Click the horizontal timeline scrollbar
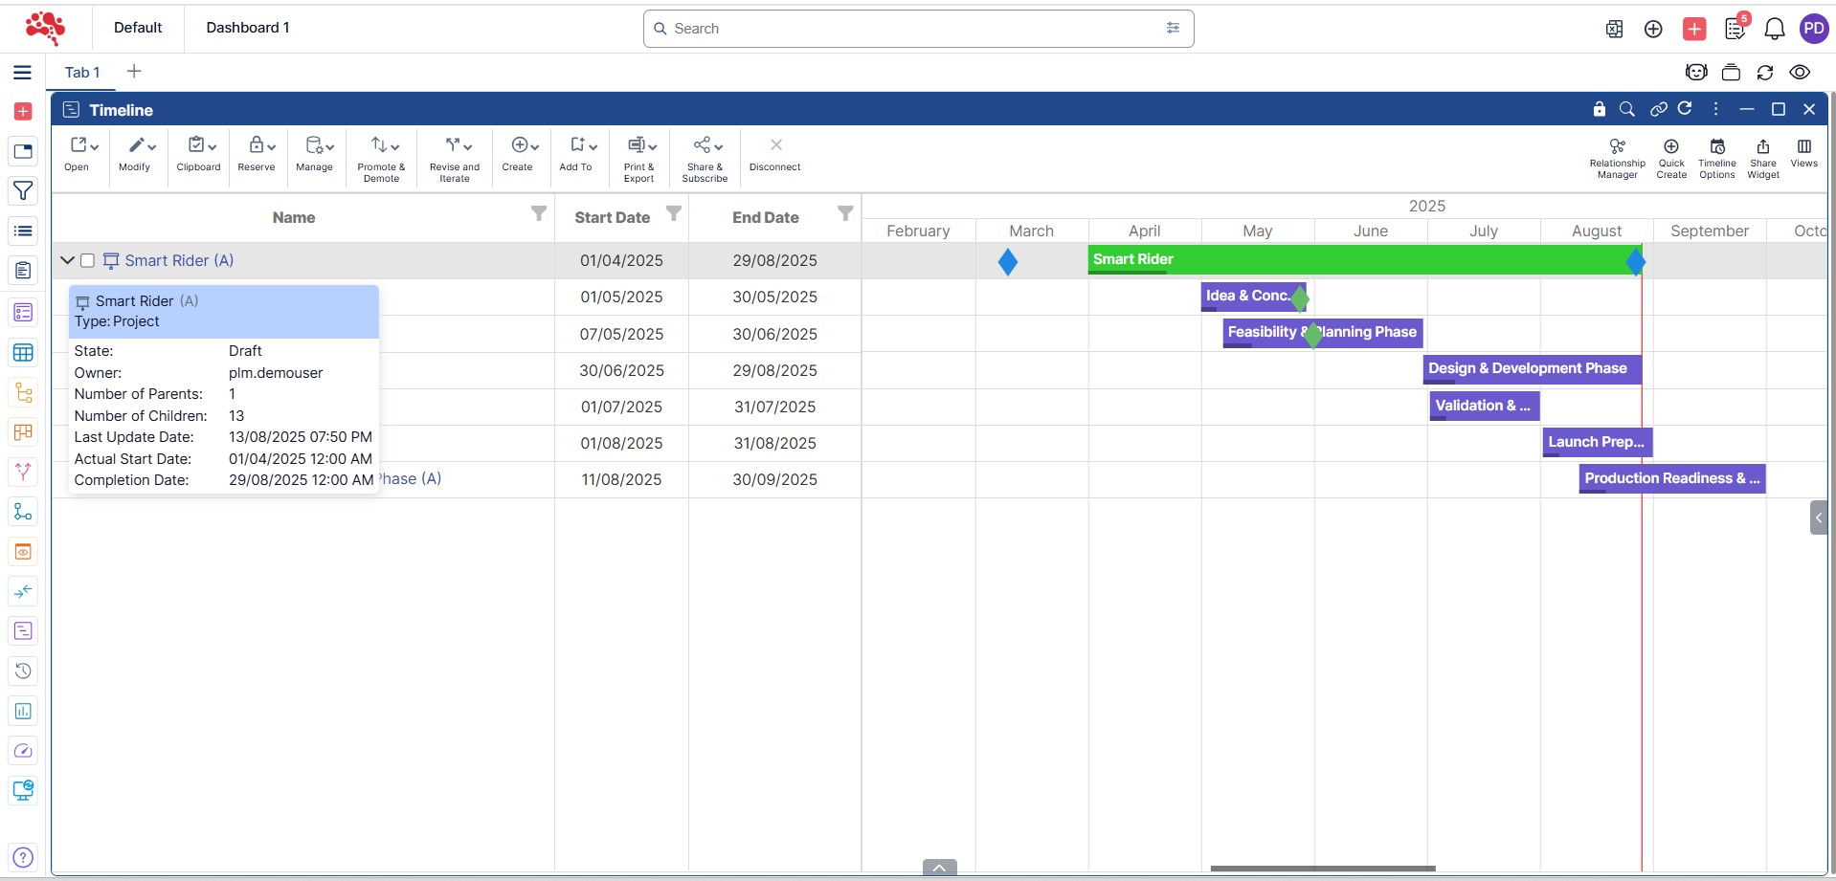 1322,869
